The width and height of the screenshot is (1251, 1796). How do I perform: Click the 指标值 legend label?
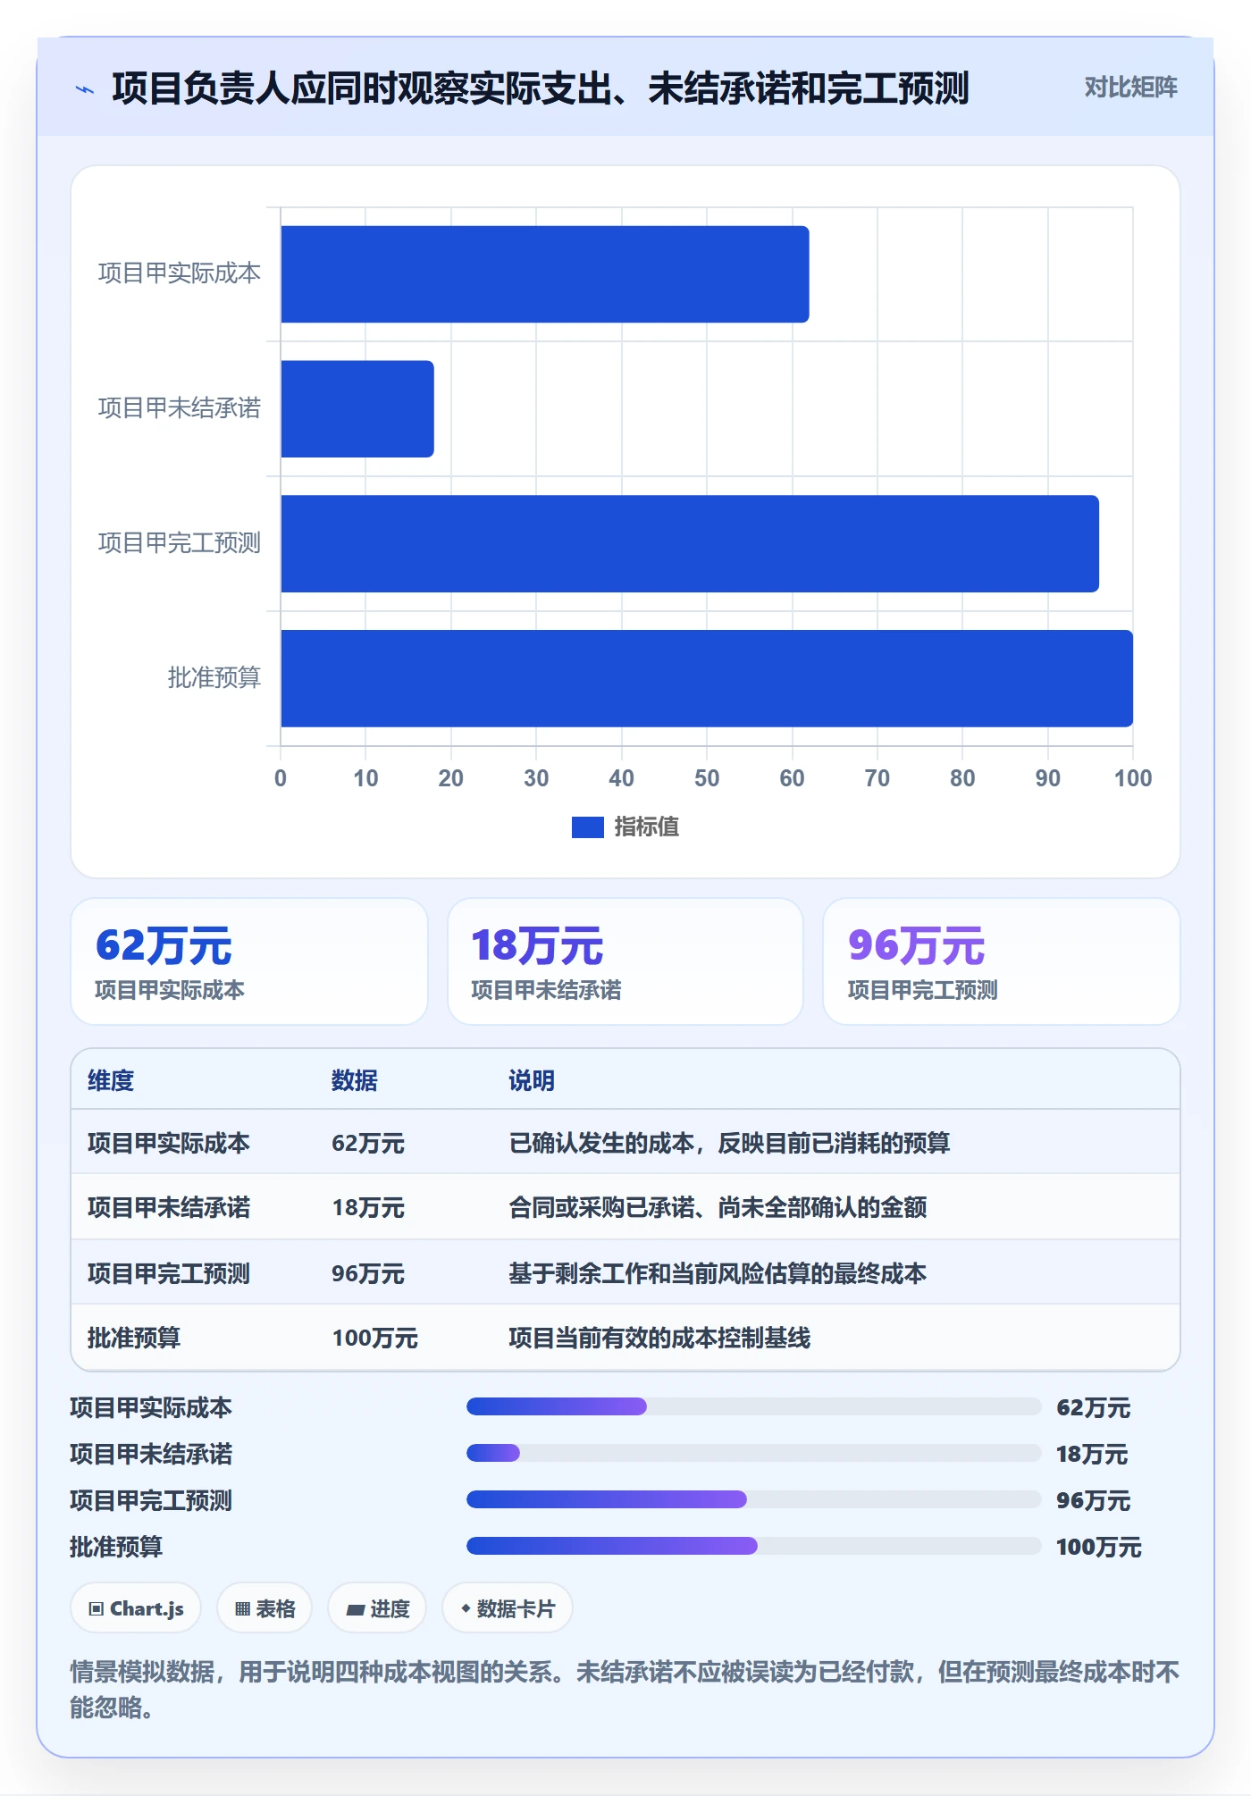click(646, 827)
